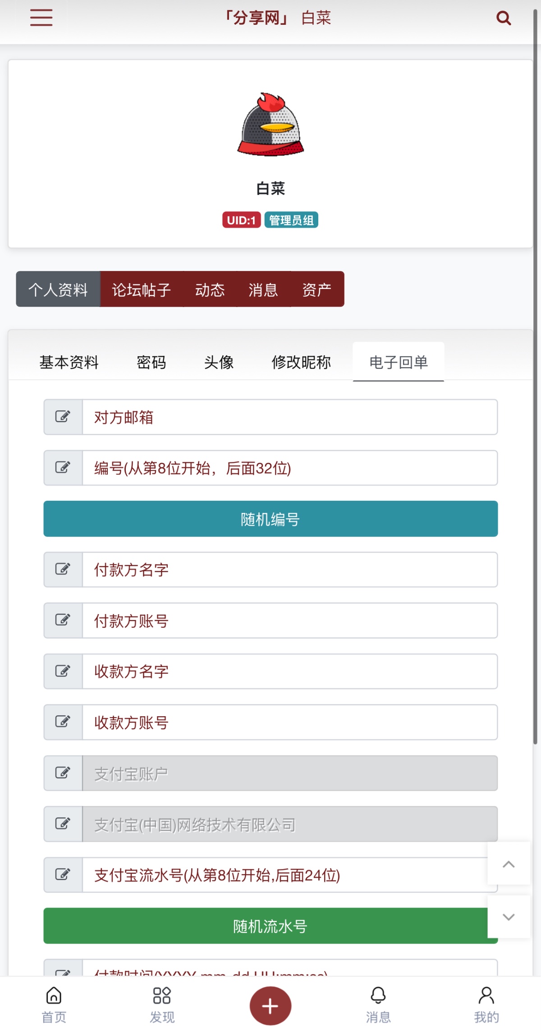The image size is (541, 1030).
Task: Focus the 对方邮箱 input field
Action: coord(289,417)
